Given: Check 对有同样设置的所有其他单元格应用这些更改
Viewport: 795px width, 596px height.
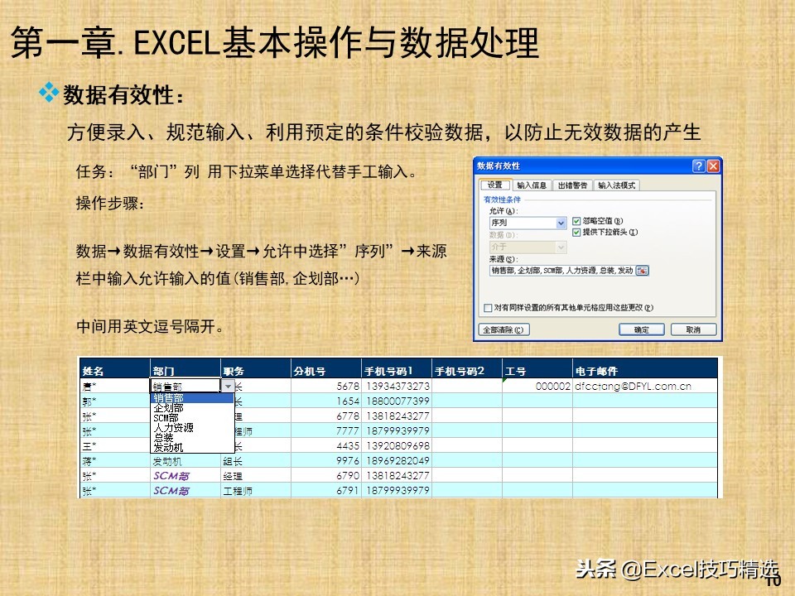Looking at the screenshot, I should (487, 306).
